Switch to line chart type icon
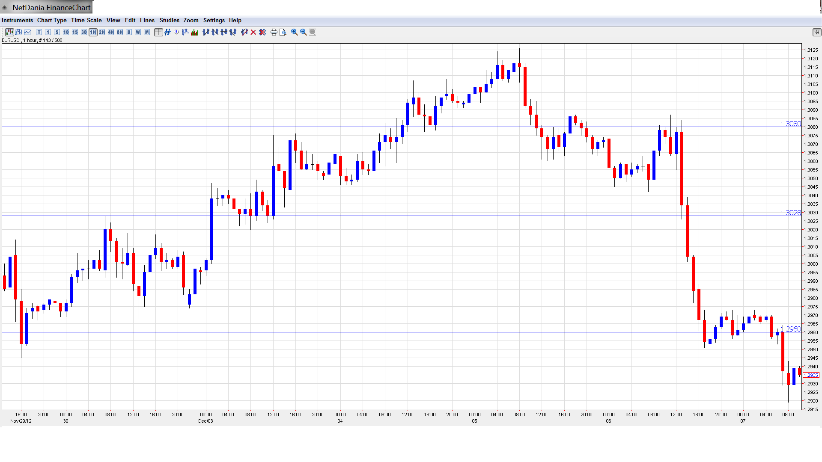This screenshot has width=822, height=462. pyautogui.click(x=28, y=32)
